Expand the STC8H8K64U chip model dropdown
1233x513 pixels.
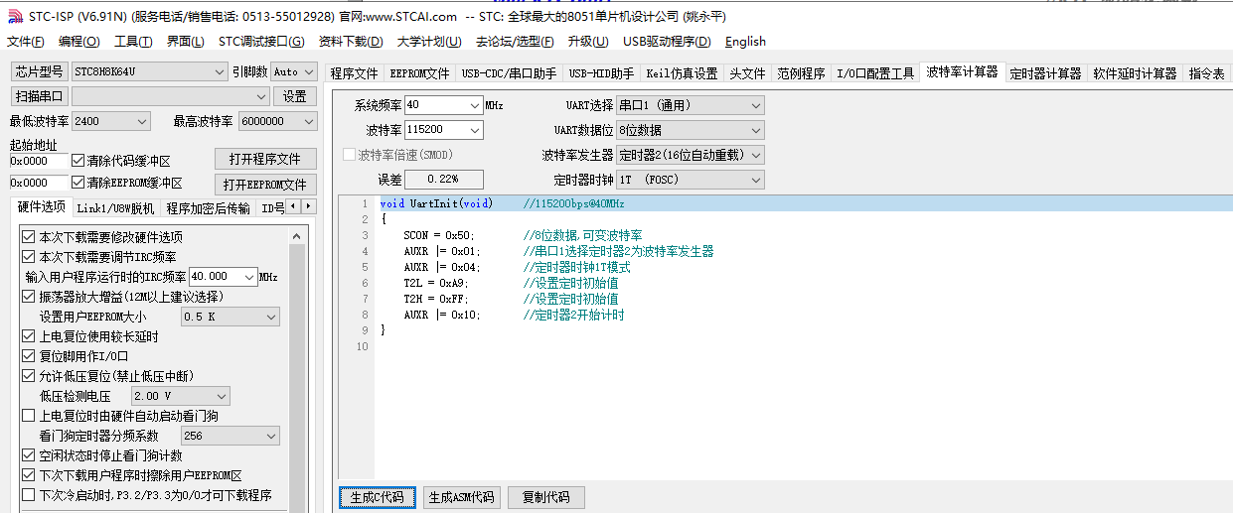(x=220, y=71)
